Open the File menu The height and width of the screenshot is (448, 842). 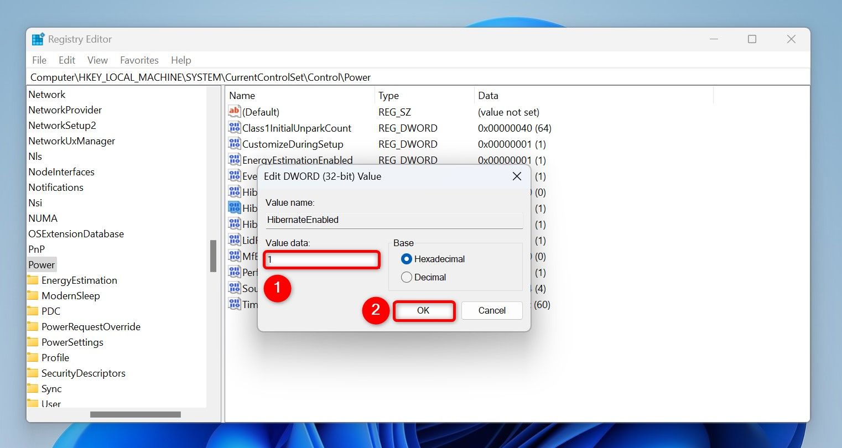click(39, 60)
